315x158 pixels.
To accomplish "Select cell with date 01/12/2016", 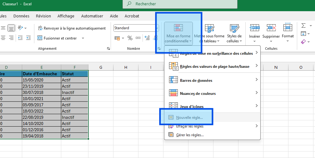I will (42, 130).
